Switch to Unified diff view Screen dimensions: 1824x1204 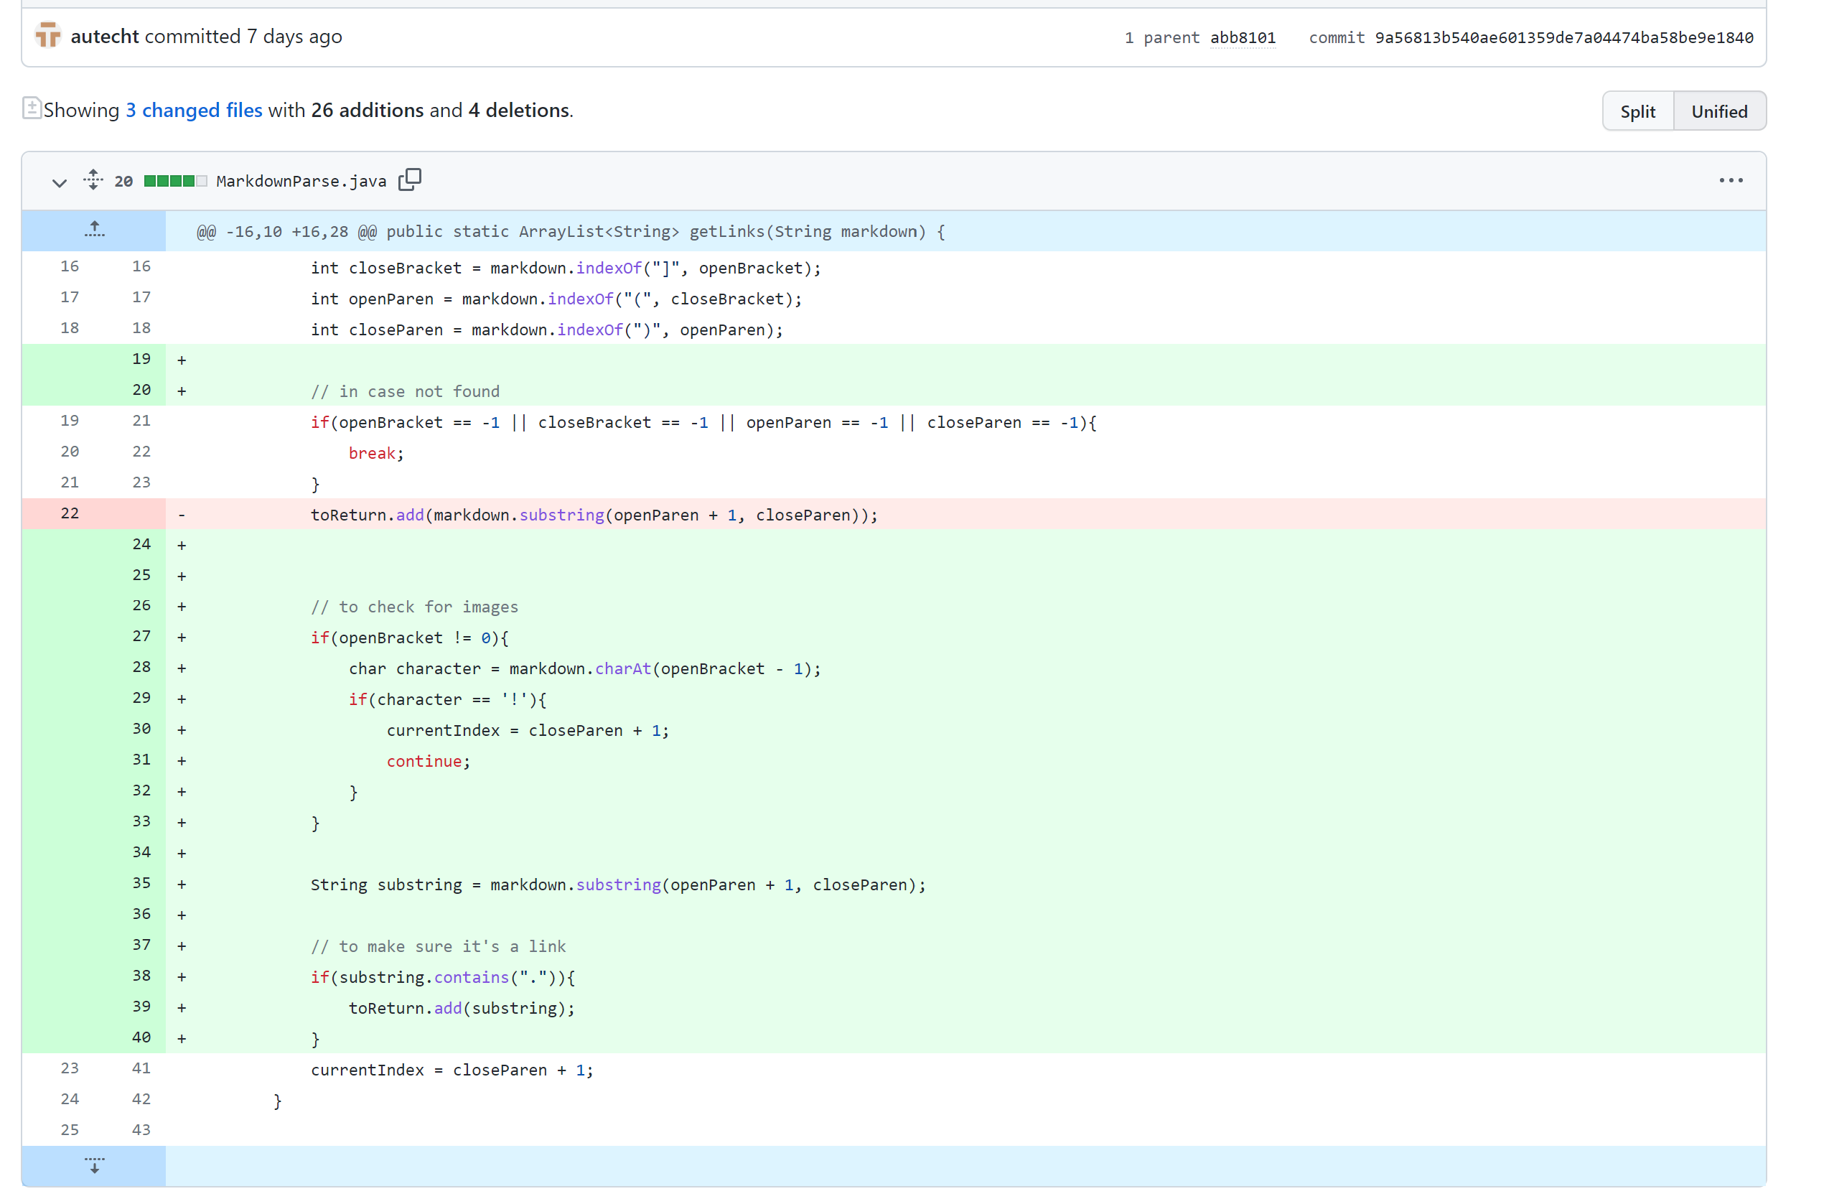point(1720,111)
